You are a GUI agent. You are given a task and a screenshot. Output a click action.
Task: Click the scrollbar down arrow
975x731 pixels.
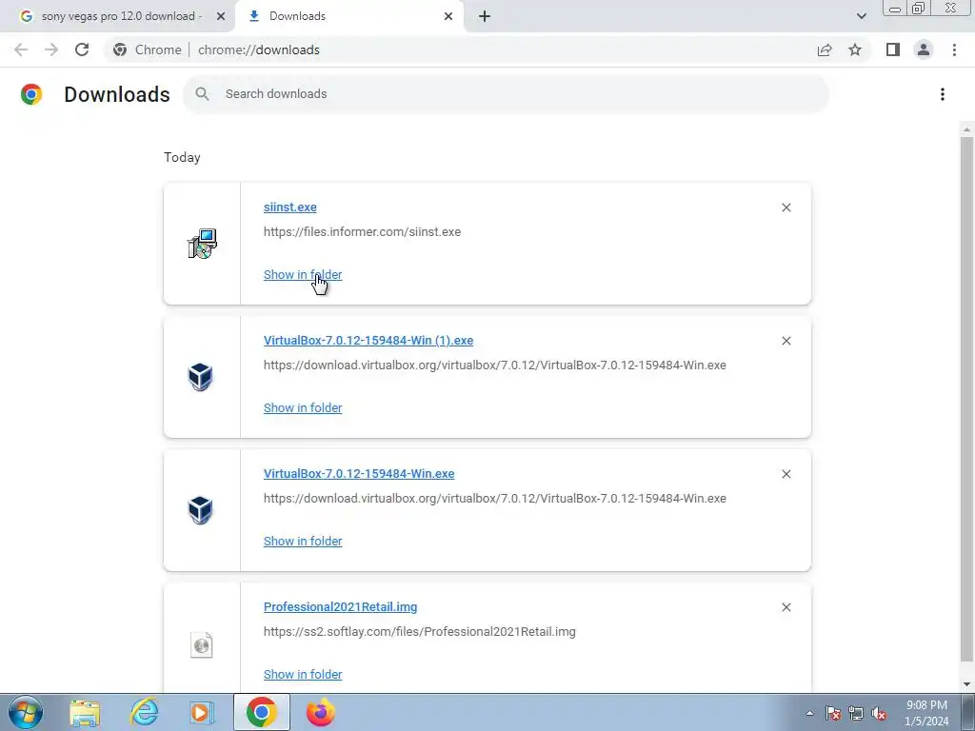(x=966, y=684)
